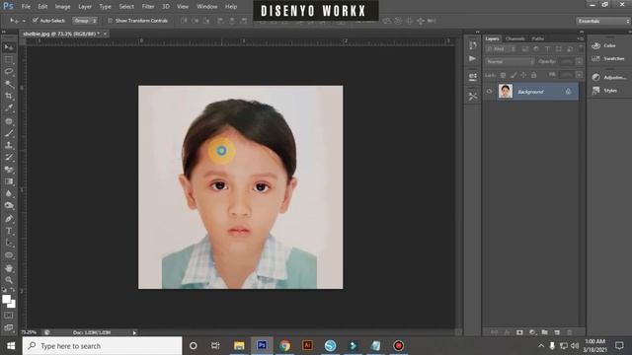This screenshot has height=355, width=632.
Task: Open the Essentials workspace dropdown
Action: pyautogui.click(x=602, y=21)
